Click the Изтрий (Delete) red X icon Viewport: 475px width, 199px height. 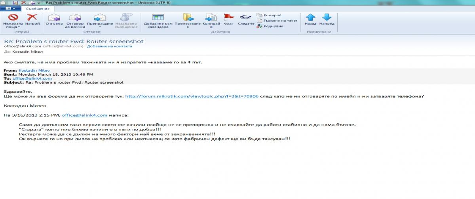32,18
